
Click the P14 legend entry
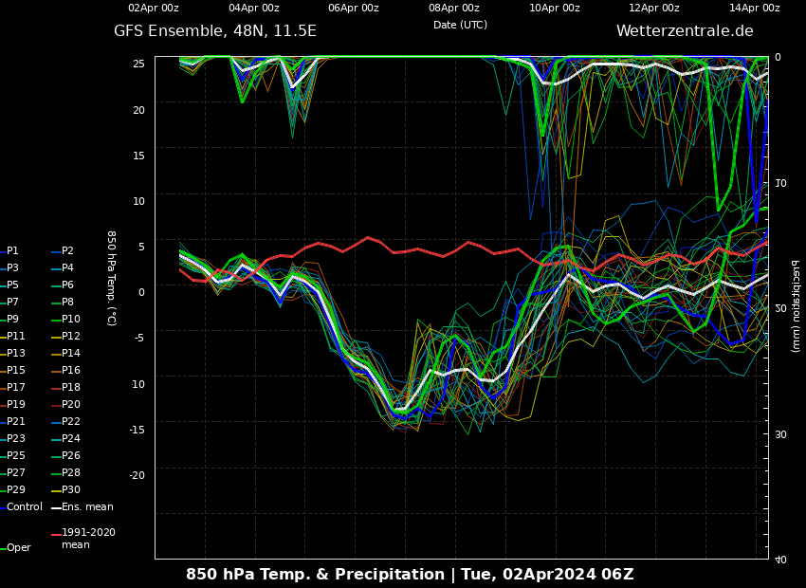70,354
